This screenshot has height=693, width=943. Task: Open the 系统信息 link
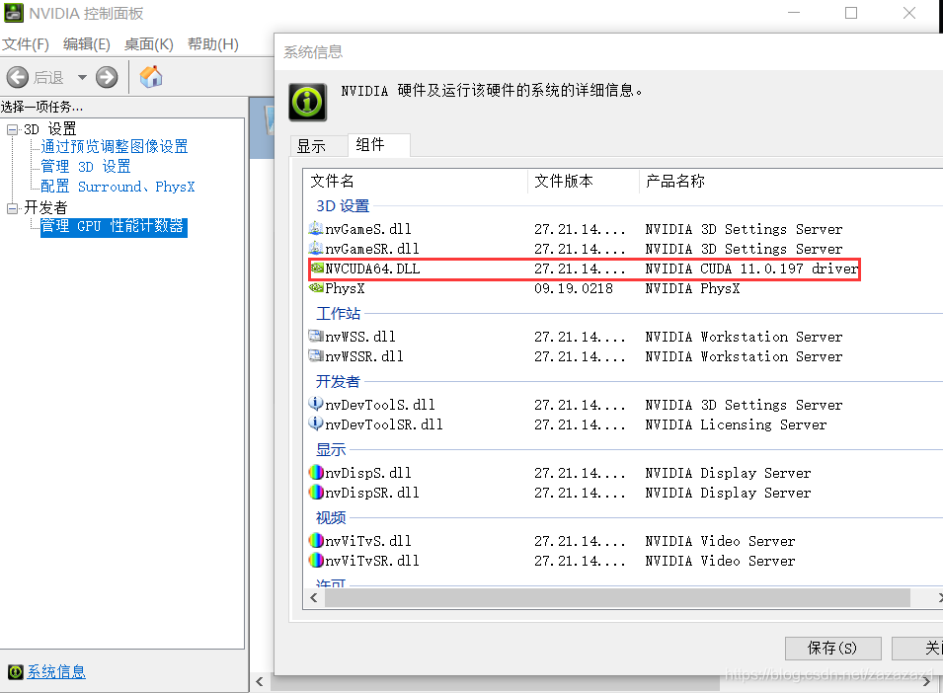(x=56, y=671)
